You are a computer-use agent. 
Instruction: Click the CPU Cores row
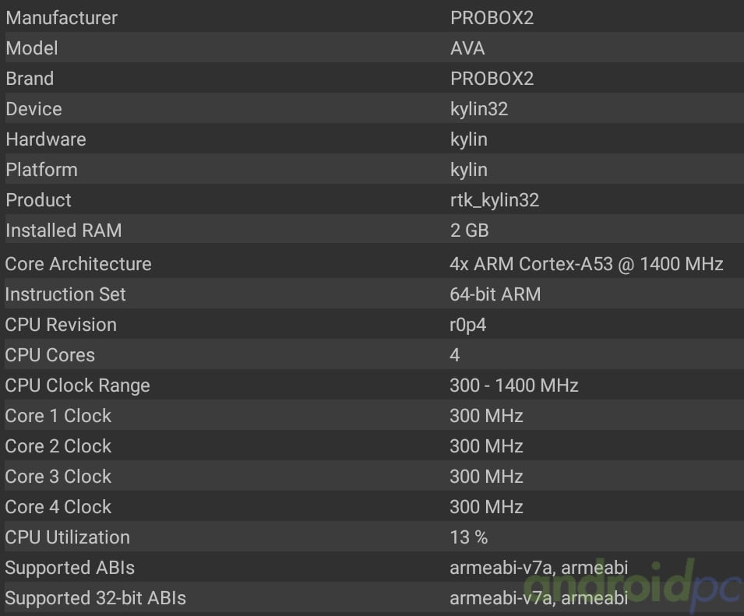coord(374,354)
